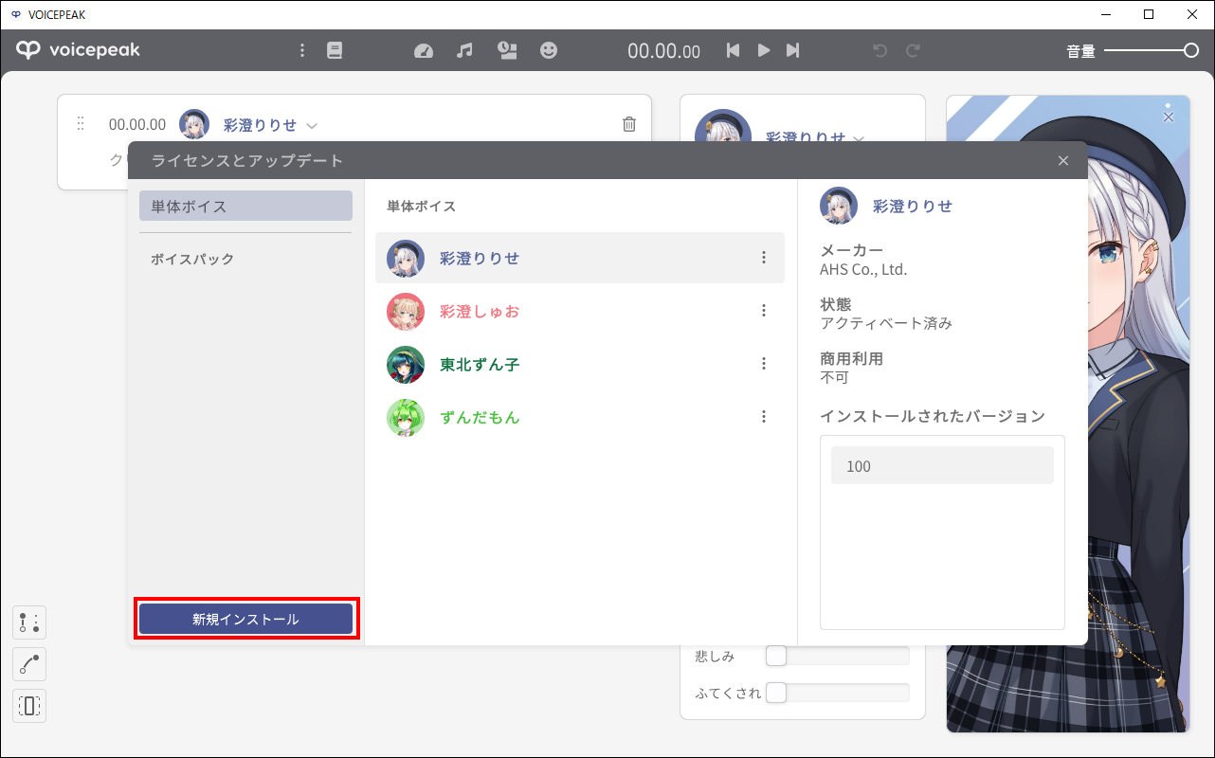Viewport: 1215px width, 758px height.
Task: Select 東北ずん子 in voice list
Action: tap(580, 364)
